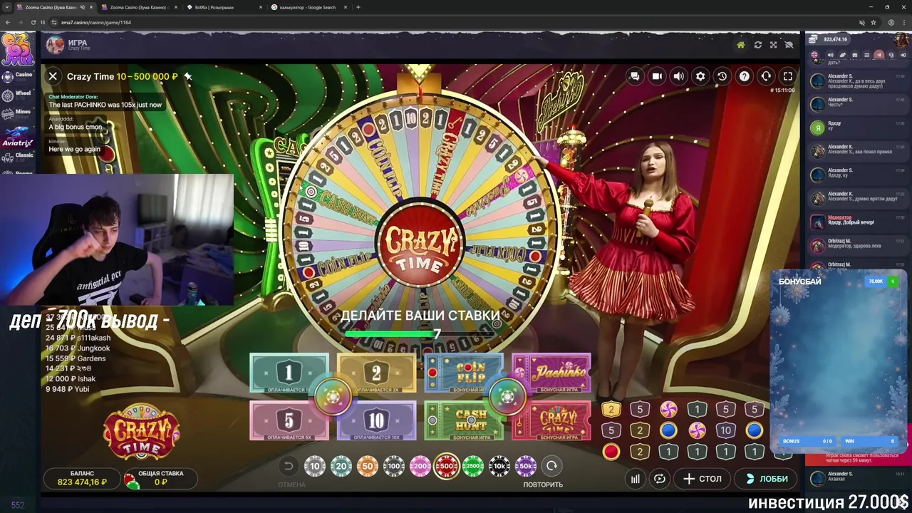This screenshot has height=513, width=912.
Task: Bookmark this page with the star
Action: [873, 22]
